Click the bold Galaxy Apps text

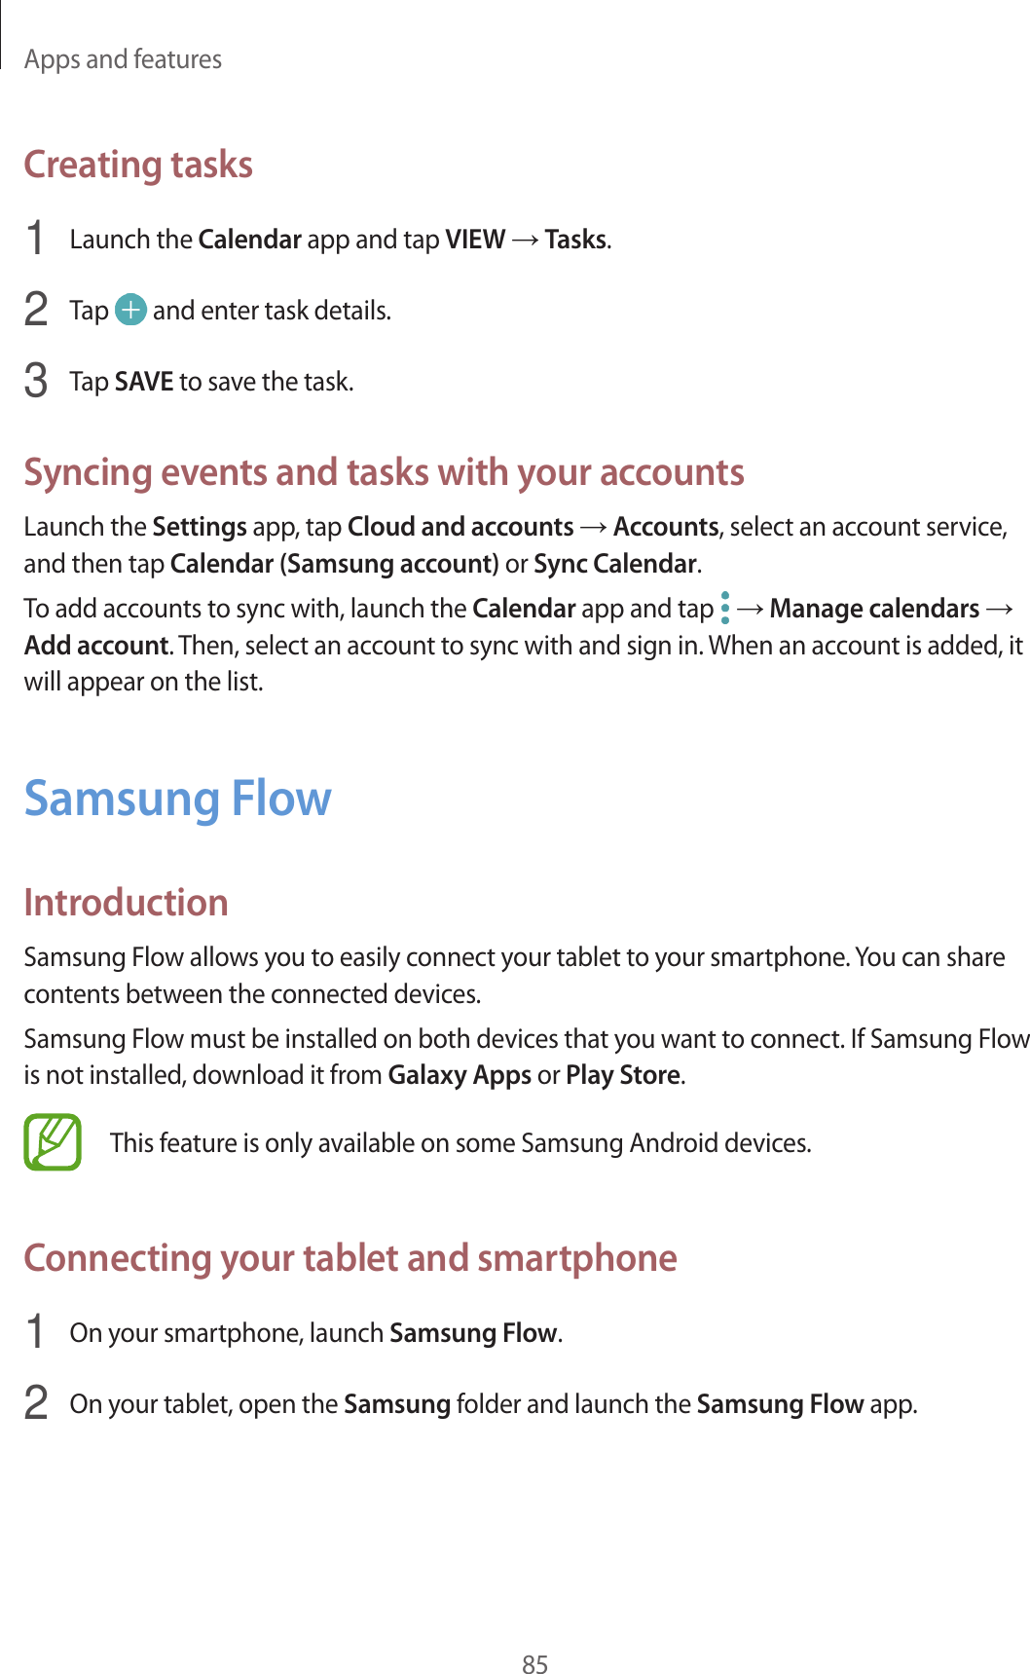coord(460,1076)
